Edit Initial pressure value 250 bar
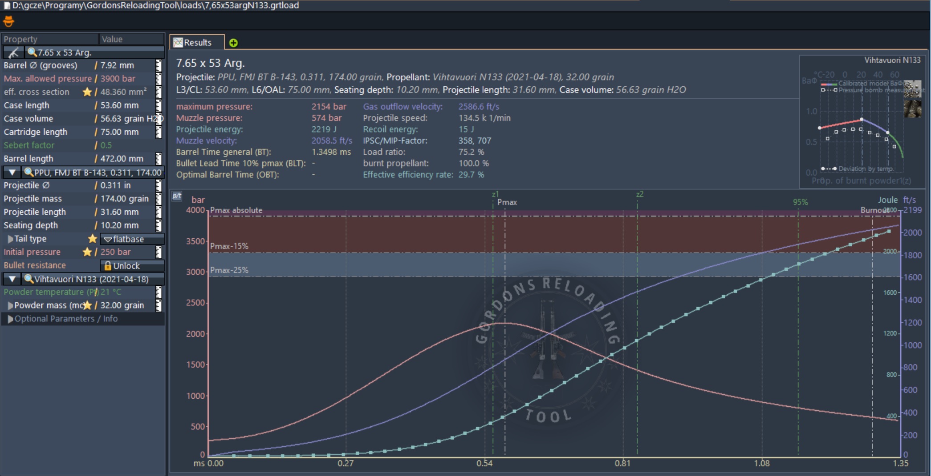The image size is (931, 476). (x=115, y=252)
